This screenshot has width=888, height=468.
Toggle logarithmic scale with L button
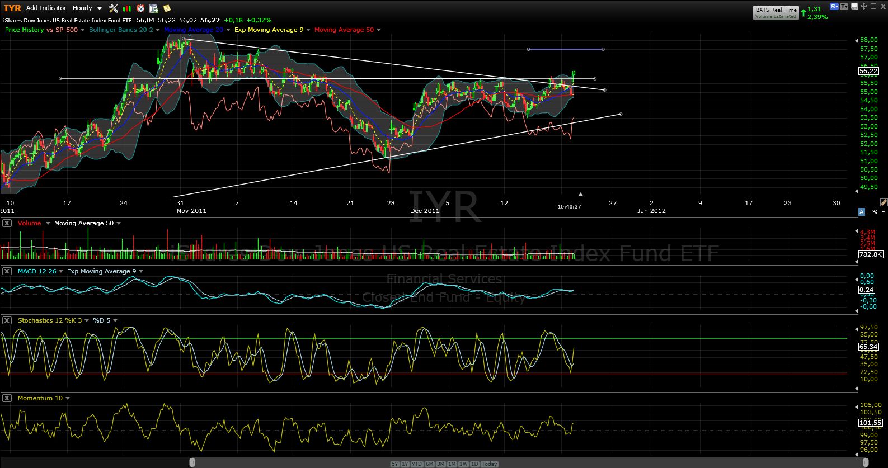[868, 212]
